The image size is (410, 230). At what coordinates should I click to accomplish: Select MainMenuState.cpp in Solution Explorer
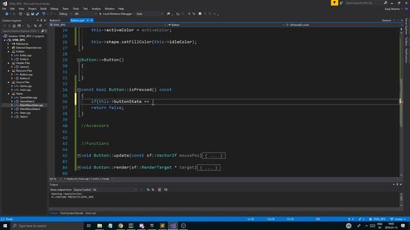pos(31,105)
